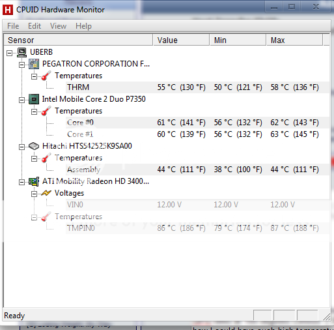Click THRM current value 55 °C
The image size is (334, 330).
pos(181,87)
